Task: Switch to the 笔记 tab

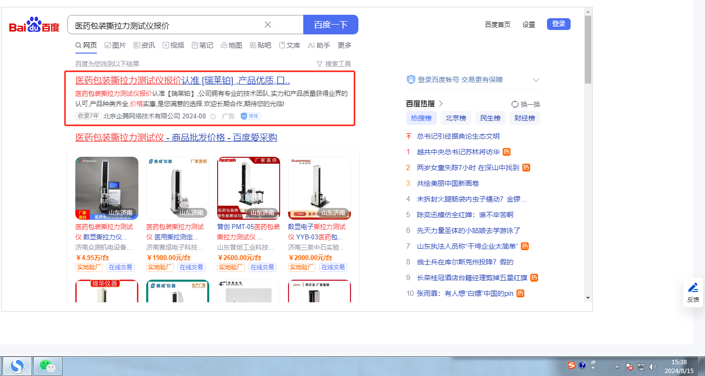Action: tap(202, 45)
